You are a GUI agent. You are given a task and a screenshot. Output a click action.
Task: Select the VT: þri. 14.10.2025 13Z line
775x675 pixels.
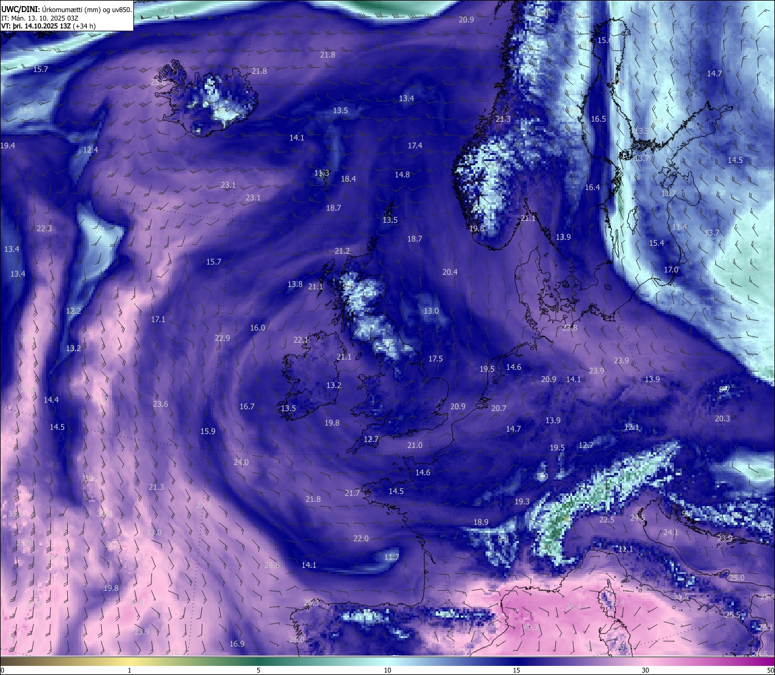point(48,26)
